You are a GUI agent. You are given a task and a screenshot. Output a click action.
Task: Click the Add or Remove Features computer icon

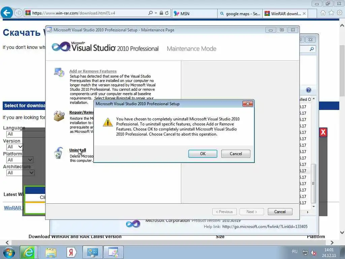coord(59,72)
